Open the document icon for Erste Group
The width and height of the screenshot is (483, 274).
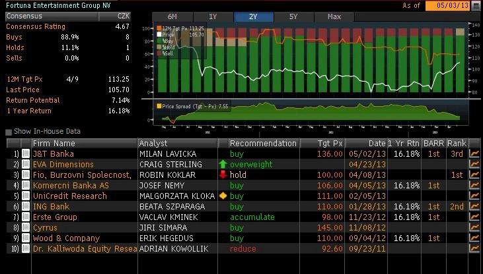(26, 217)
